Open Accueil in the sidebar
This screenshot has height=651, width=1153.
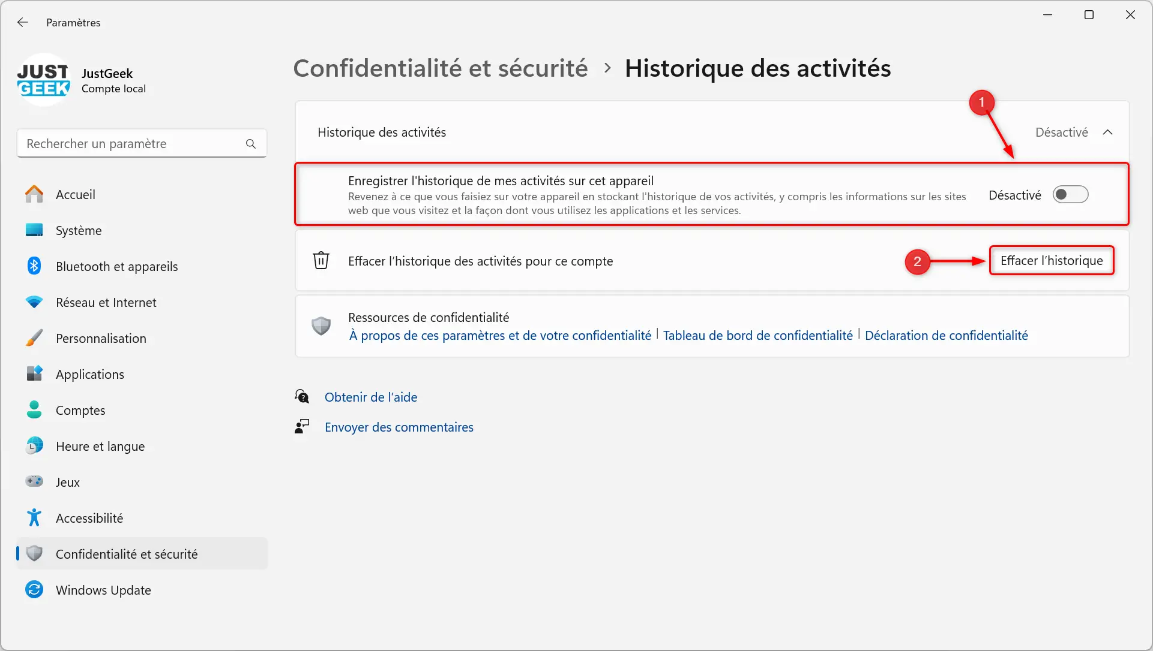point(142,194)
